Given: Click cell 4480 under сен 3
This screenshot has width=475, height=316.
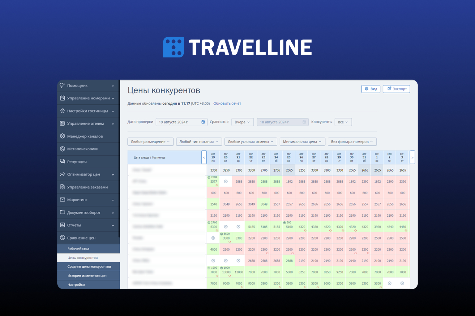Looking at the screenshot, I should (403, 227).
